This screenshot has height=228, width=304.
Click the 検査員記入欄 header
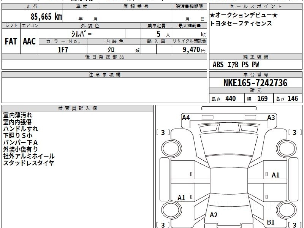(x=78, y=108)
